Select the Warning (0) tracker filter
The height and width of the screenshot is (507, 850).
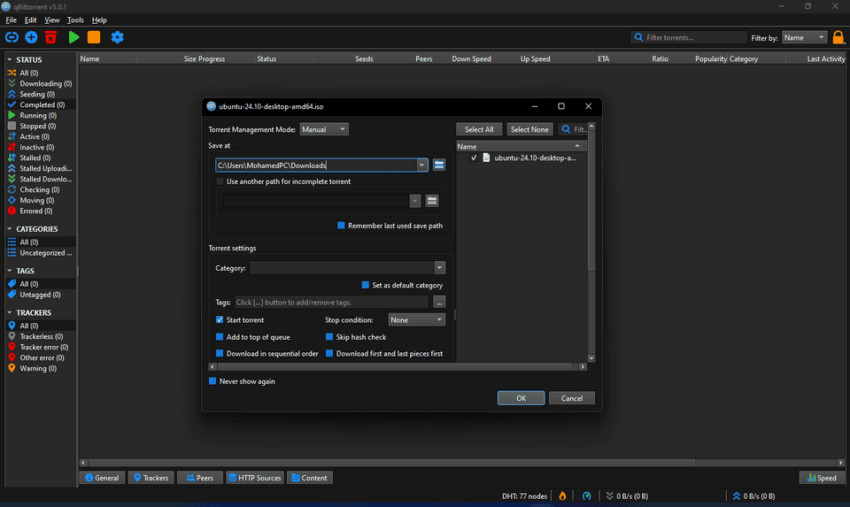pyautogui.click(x=40, y=368)
